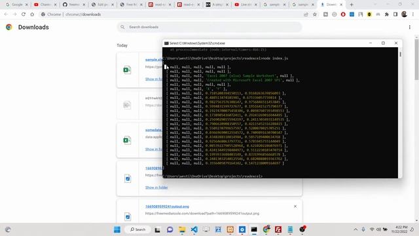The height and width of the screenshot is (236, 419).
Task: Remove 1669089599241output.png from the list
Action: (295, 206)
